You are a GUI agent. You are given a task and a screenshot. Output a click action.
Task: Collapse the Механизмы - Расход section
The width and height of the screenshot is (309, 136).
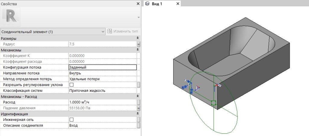click(x=138, y=96)
